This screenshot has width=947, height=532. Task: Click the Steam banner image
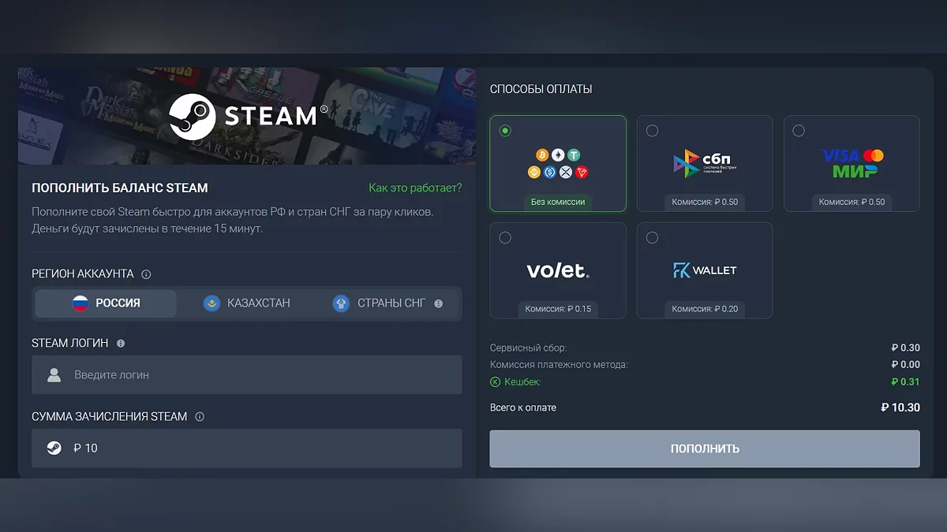pos(246,117)
